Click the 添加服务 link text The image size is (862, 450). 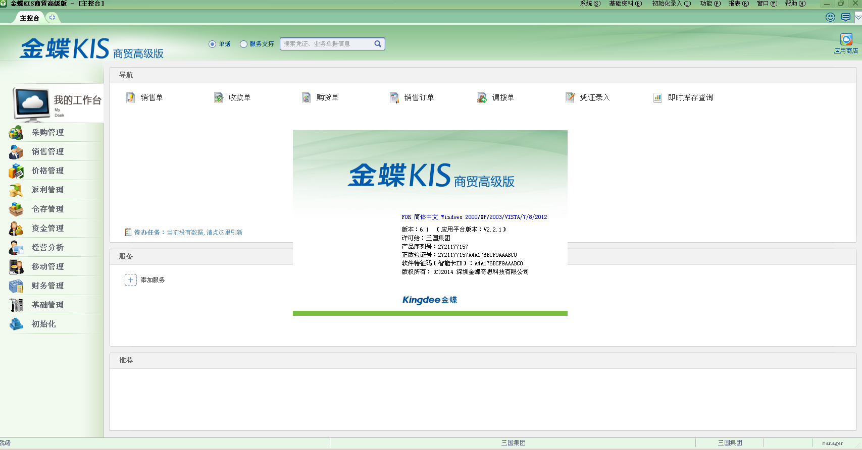pyautogui.click(x=153, y=280)
